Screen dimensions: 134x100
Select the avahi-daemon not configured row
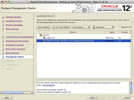(84, 41)
